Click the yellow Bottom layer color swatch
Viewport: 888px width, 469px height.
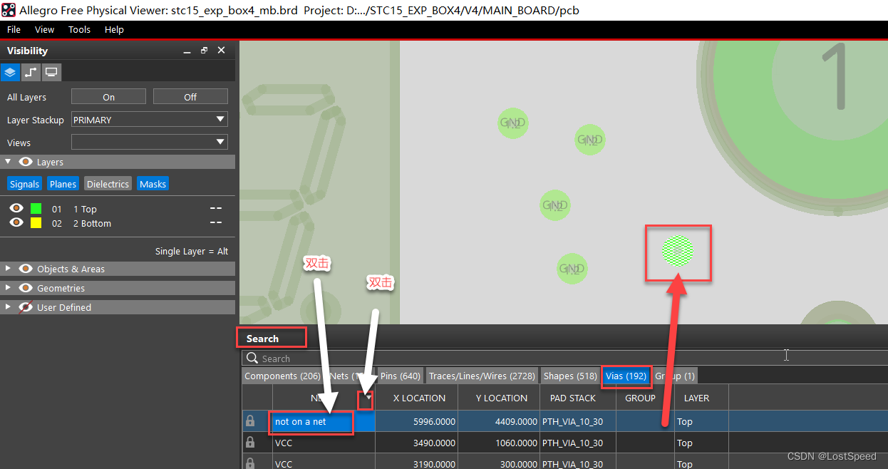[x=36, y=223]
